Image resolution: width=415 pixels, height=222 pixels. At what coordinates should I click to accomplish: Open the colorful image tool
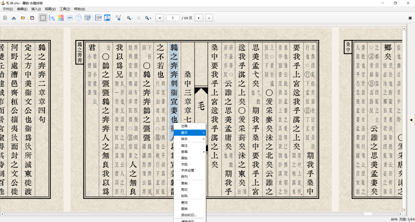61,18
